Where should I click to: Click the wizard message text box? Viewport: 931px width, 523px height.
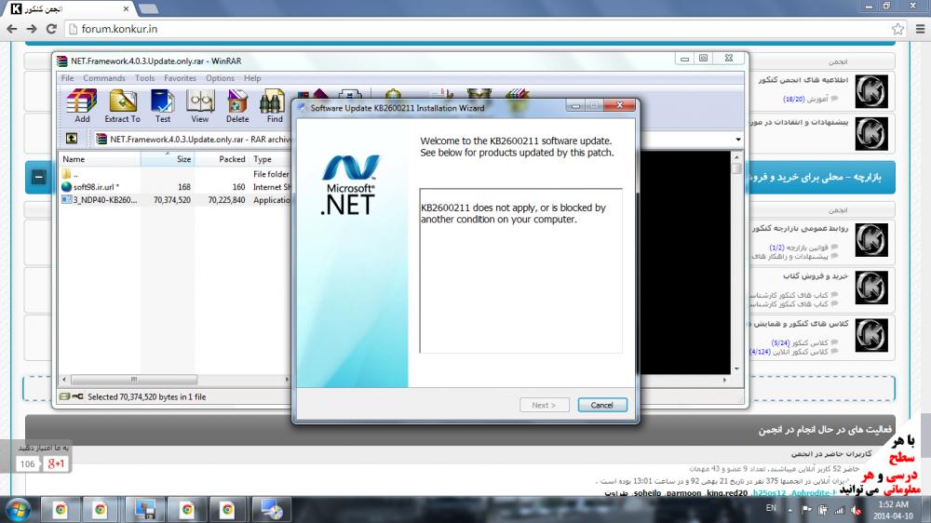(x=520, y=271)
